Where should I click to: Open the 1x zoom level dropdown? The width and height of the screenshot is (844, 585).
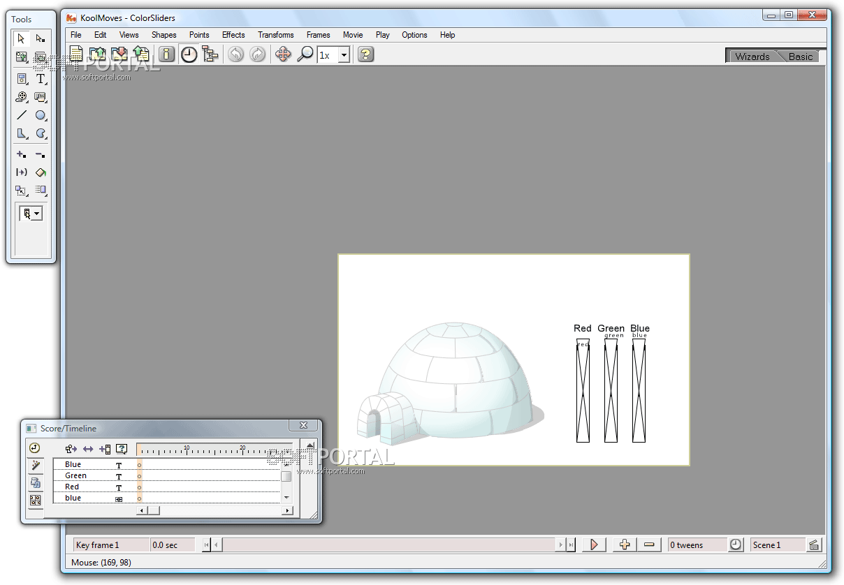pyautogui.click(x=344, y=55)
